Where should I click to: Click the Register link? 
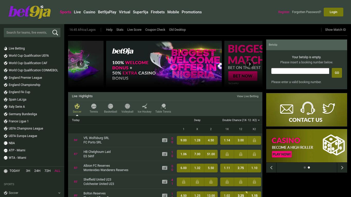[x=284, y=12]
